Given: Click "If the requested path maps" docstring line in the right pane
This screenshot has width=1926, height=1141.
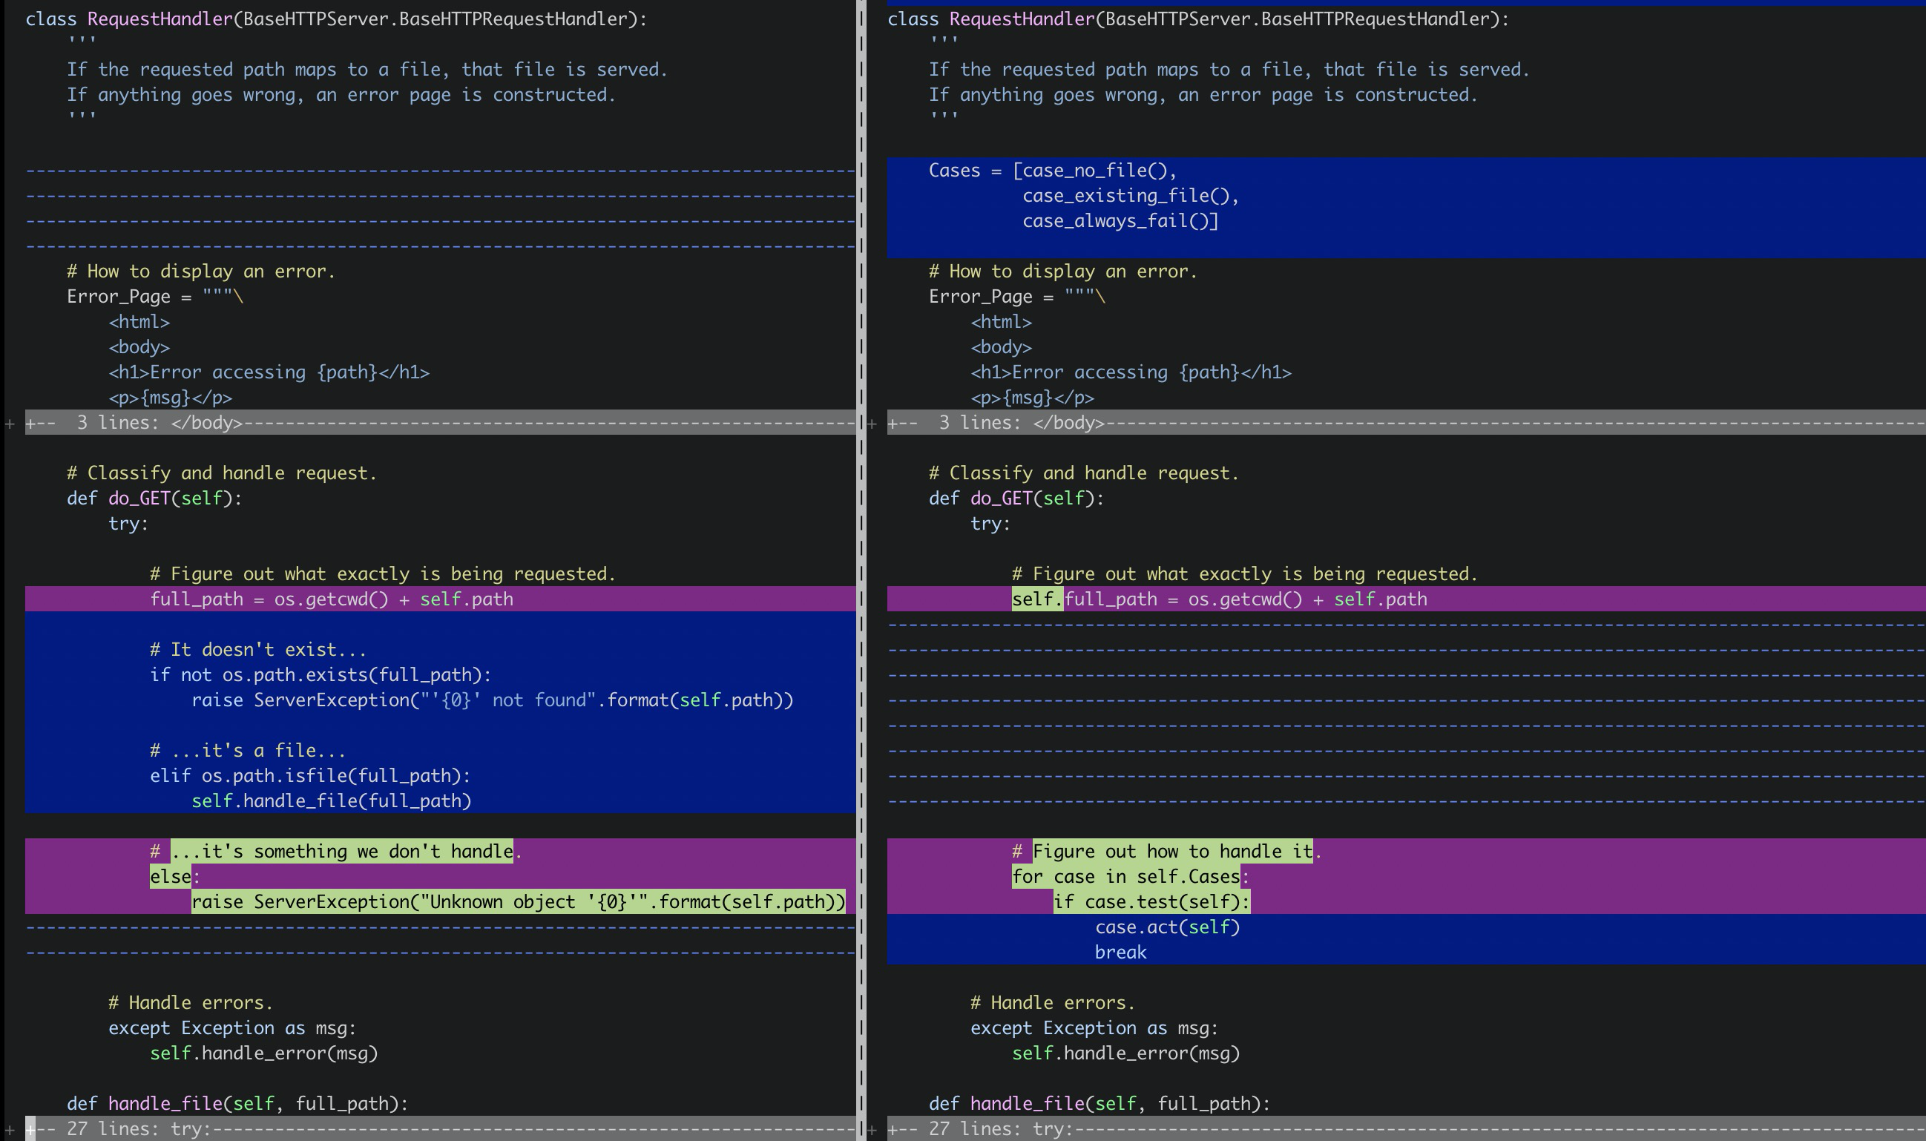Looking at the screenshot, I should pyautogui.click(x=1229, y=69).
